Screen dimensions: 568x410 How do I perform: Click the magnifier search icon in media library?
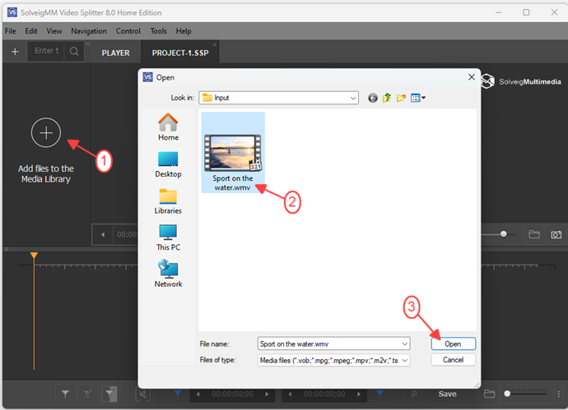point(74,51)
